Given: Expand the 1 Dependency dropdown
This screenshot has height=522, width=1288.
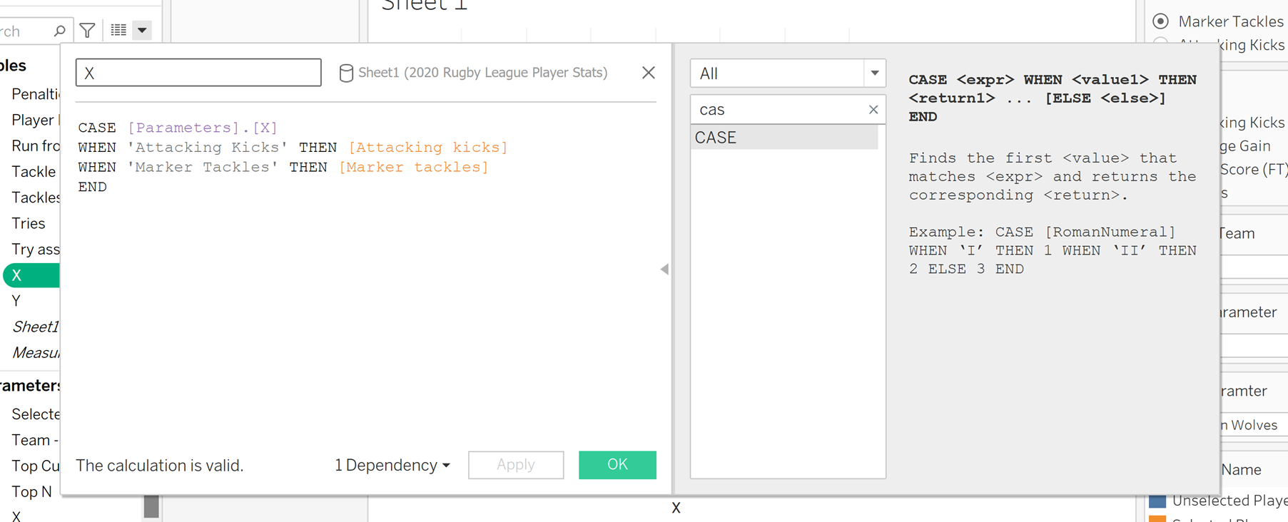Looking at the screenshot, I should 392,466.
